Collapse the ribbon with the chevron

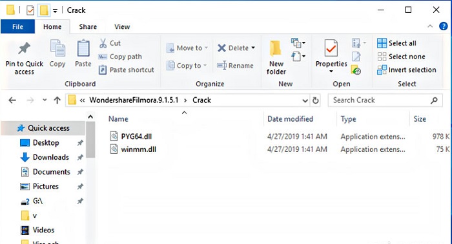(x=430, y=26)
